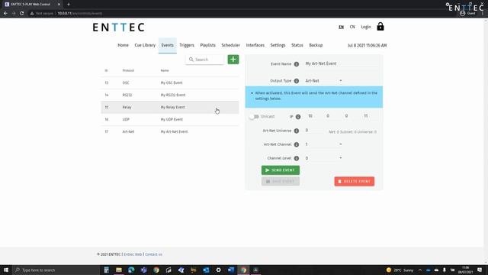Click the Event Name input field
Viewport: 488px width, 275px height.
pyautogui.click(x=341, y=63)
